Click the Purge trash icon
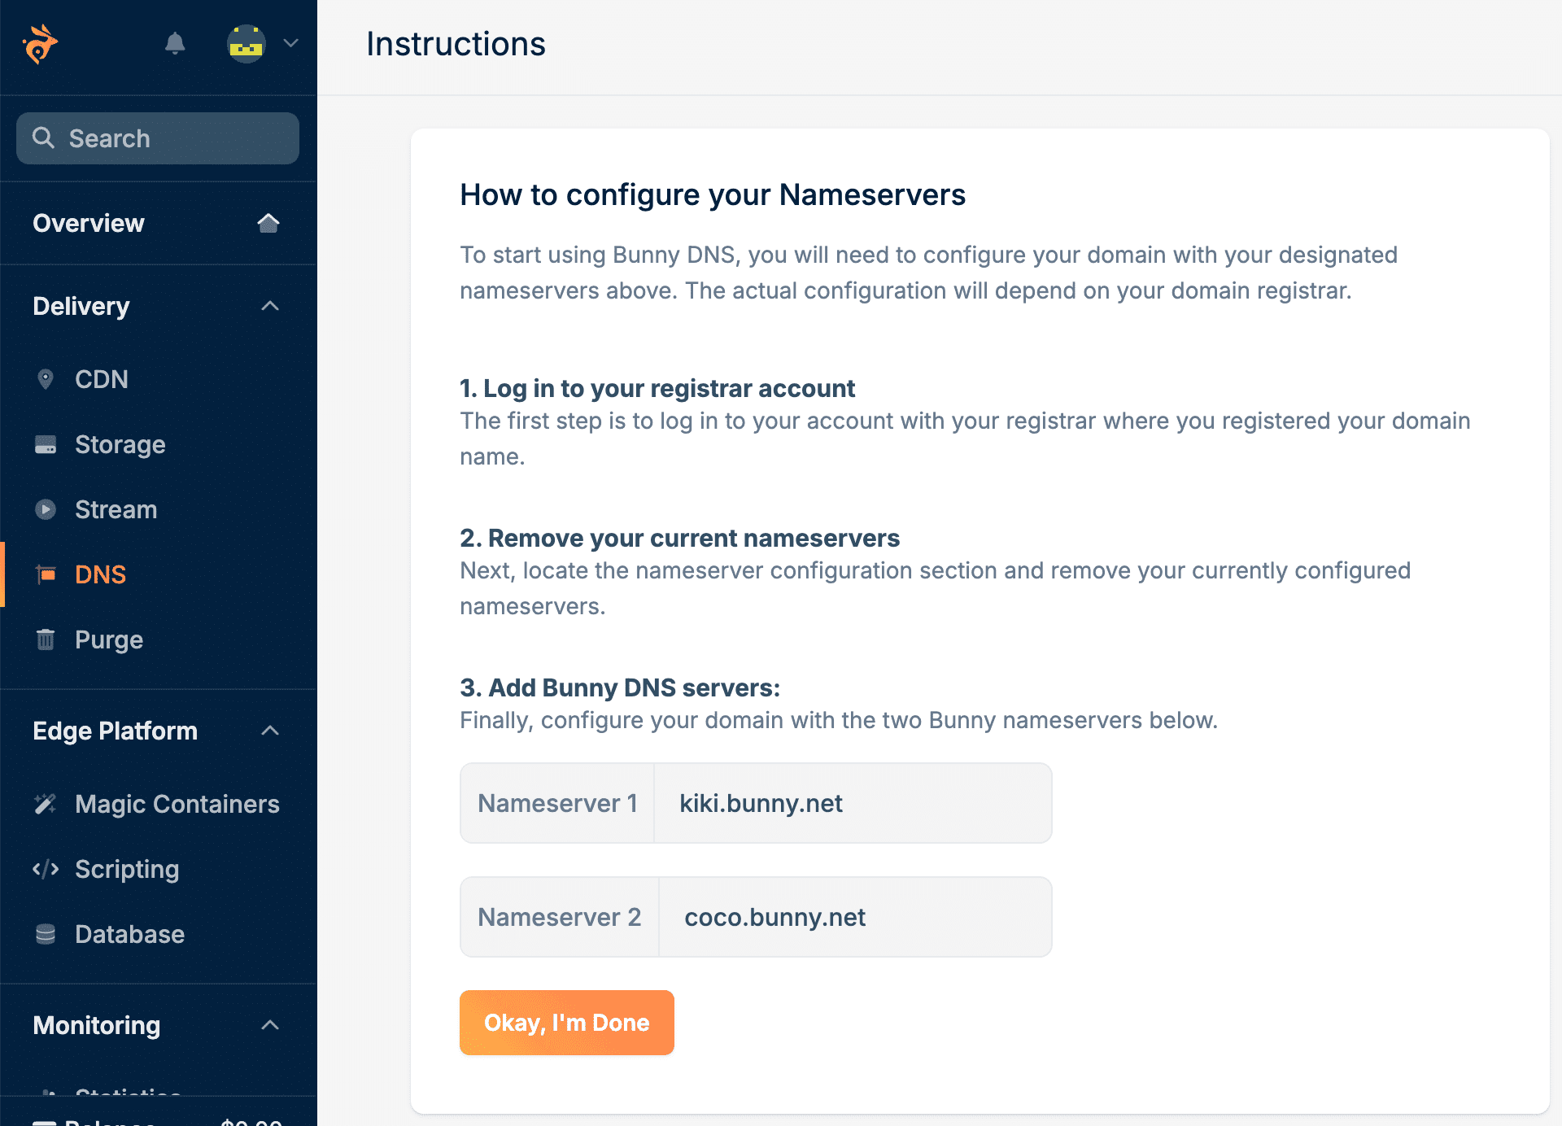 (x=46, y=640)
